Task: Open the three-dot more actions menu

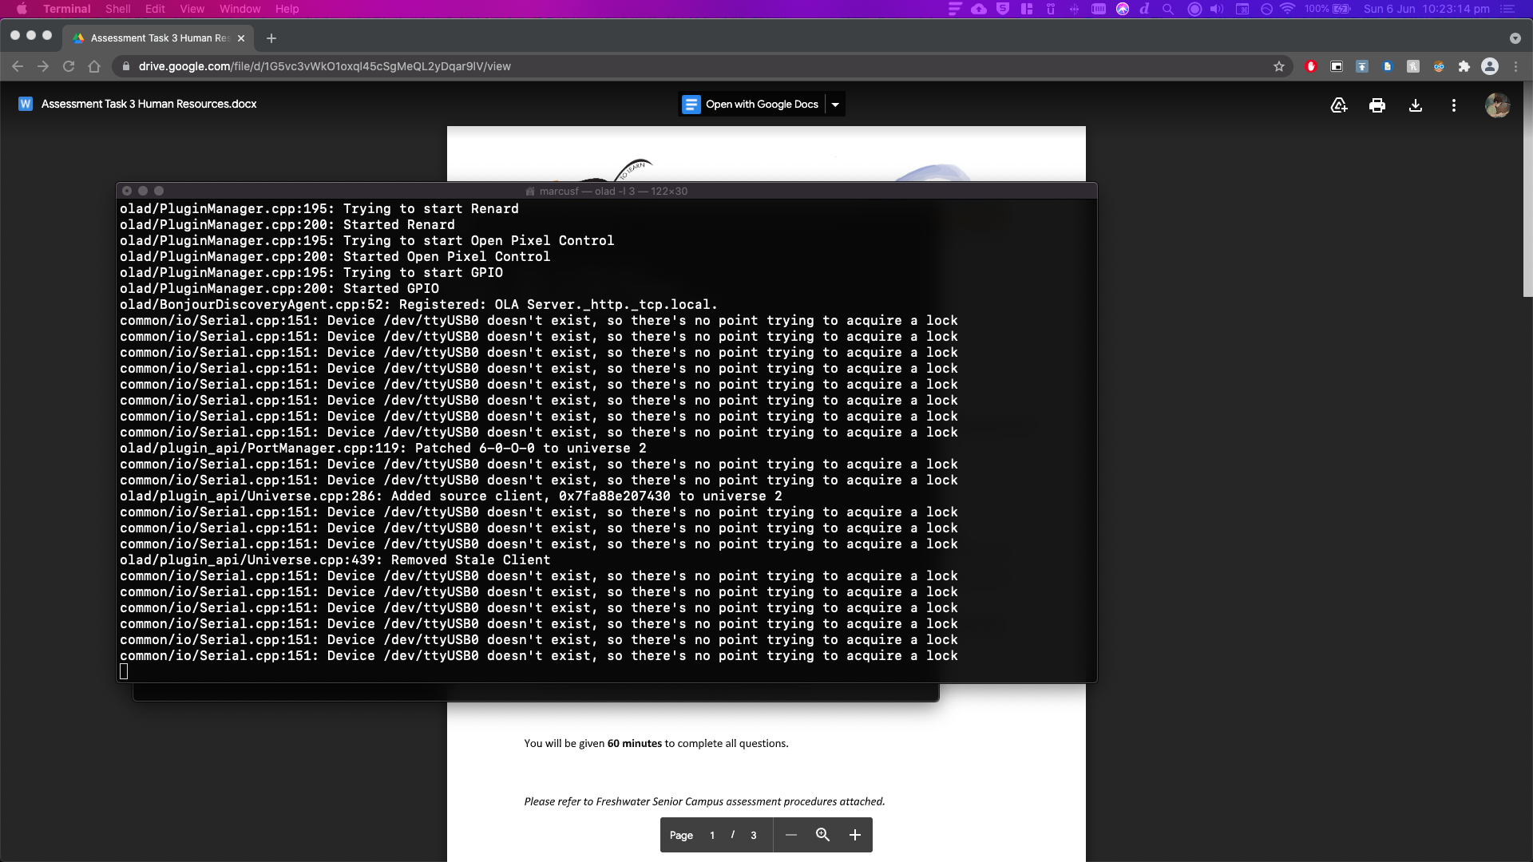Action: point(1454,105)
